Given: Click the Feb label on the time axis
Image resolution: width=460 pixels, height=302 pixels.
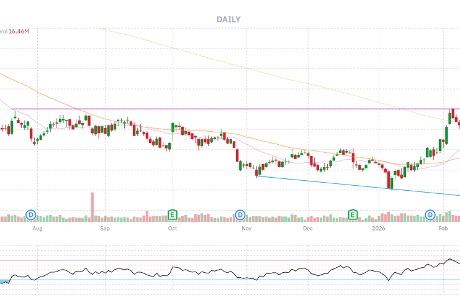Looking at the screenshot, I should (x=443, y=229).
